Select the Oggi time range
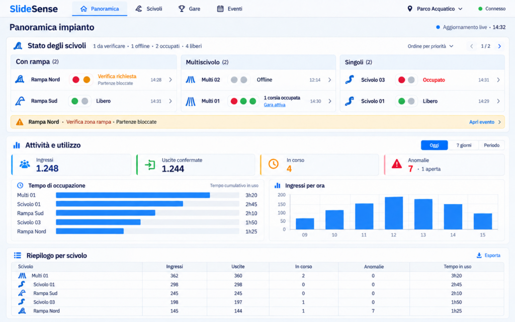This screenshot has height=322, width=515. 434,145
